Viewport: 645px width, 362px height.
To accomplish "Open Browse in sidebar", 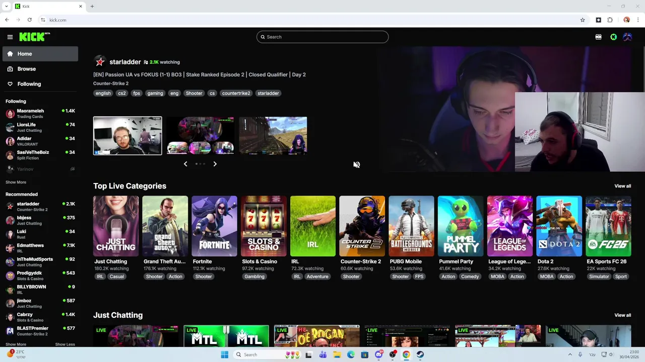I will (40, 69).
